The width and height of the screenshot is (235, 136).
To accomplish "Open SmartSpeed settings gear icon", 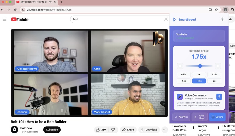I will click(x=222, y=19).
